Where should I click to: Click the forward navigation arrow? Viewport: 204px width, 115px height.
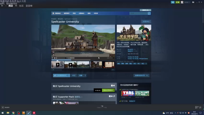pyautogui.click(x=6, y=6)
